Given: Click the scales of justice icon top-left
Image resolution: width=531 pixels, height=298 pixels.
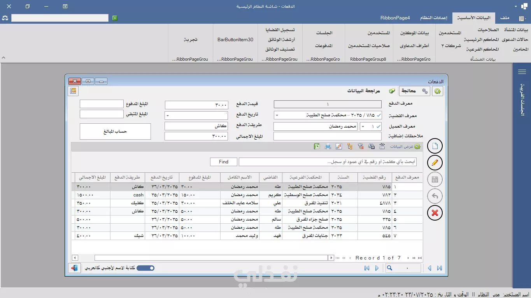Looking at the screenshot, I should pos(5,18).
